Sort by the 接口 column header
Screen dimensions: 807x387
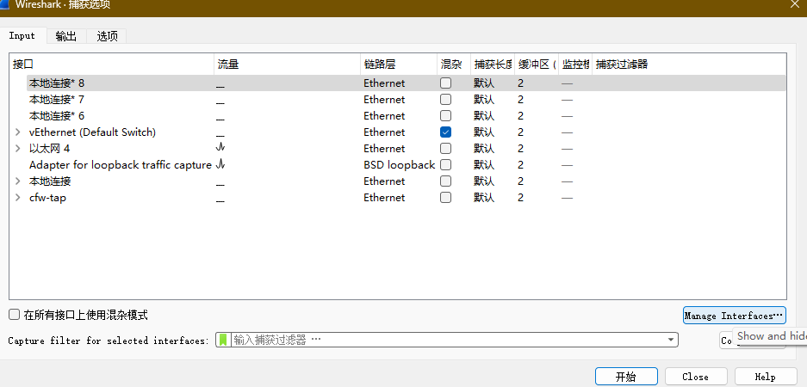[111, 64]
